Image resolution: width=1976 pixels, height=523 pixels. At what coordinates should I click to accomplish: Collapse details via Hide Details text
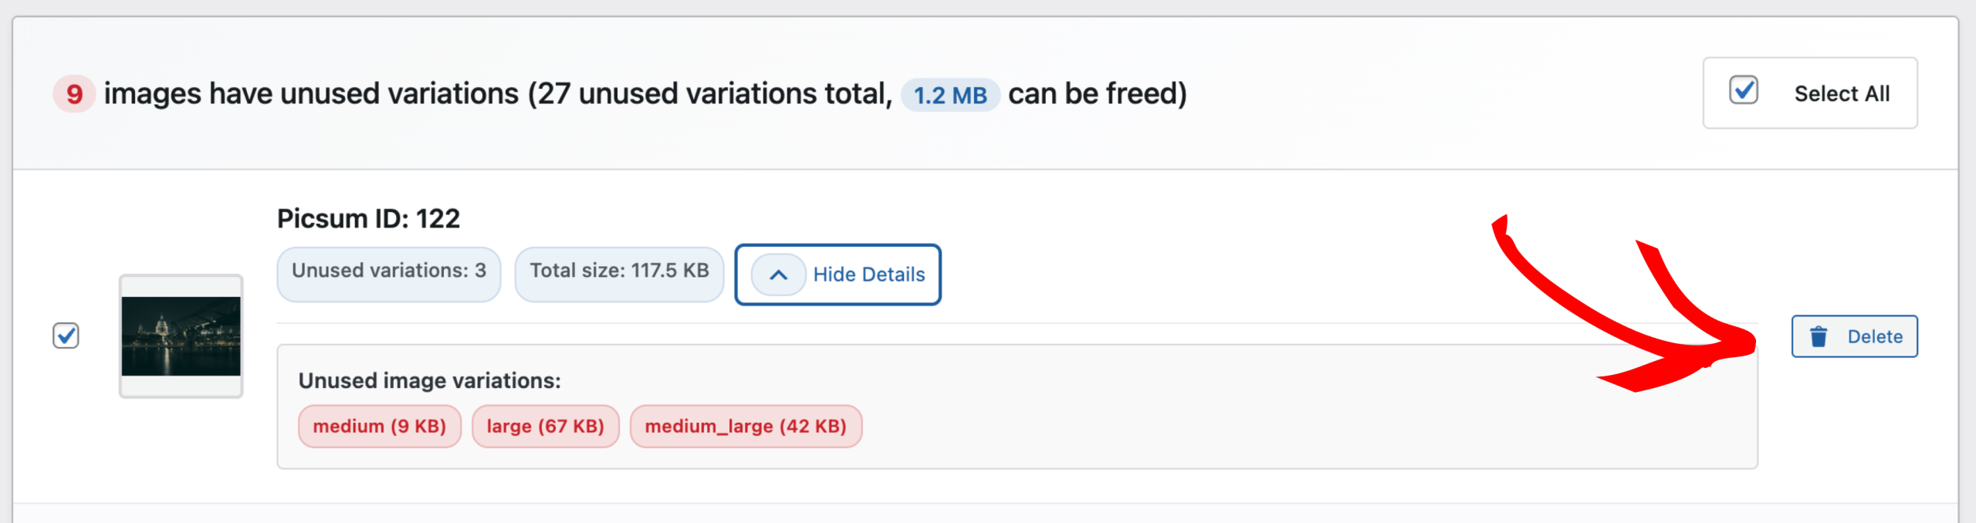point(868,275)
